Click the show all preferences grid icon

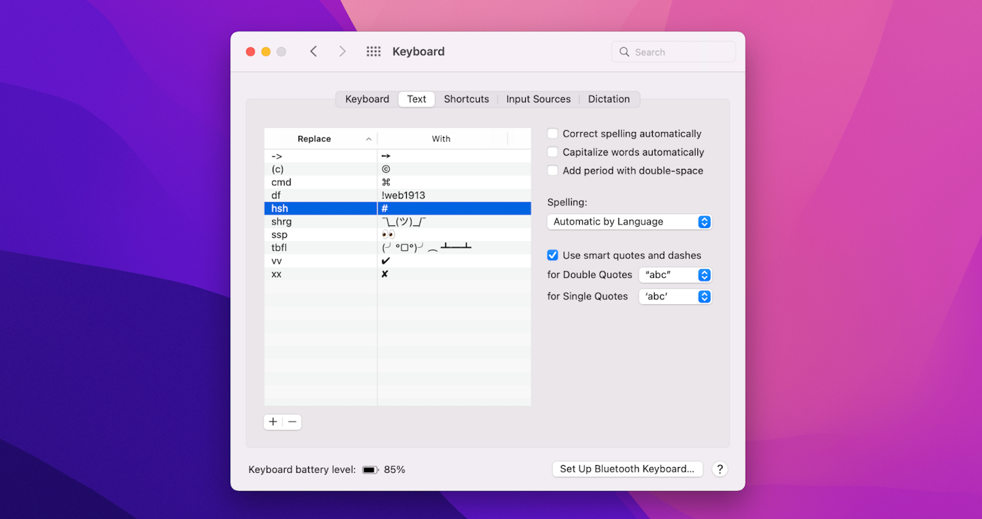(373, 51)
